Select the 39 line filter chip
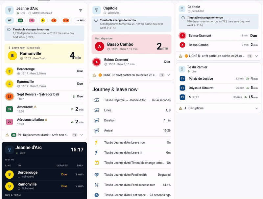The width and height of the screenshot is (263, 199). pyautogui.click(x=20, y=20)
